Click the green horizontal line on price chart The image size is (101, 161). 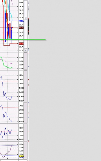click(x=23, y=39)
